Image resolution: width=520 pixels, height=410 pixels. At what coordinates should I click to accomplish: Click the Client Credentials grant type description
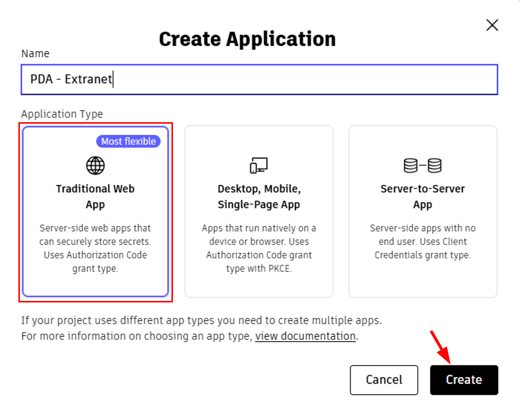pos(422,241)
